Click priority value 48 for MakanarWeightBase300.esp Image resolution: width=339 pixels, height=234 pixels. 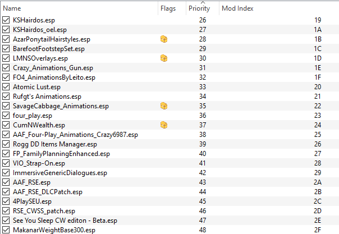click(x=203, y=230)
